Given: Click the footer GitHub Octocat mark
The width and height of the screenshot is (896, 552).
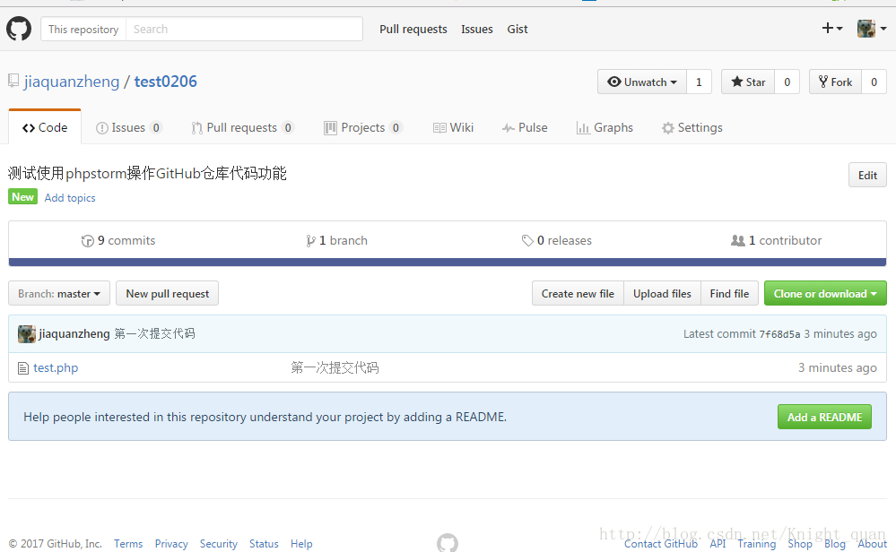Looking at the screenshot, I should pyautogui.click(x=448, y=542).
